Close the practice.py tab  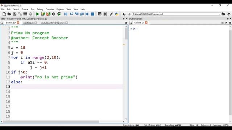click(18, 23)
